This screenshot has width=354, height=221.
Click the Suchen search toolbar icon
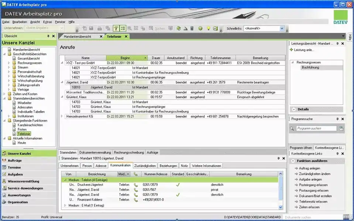151,28
